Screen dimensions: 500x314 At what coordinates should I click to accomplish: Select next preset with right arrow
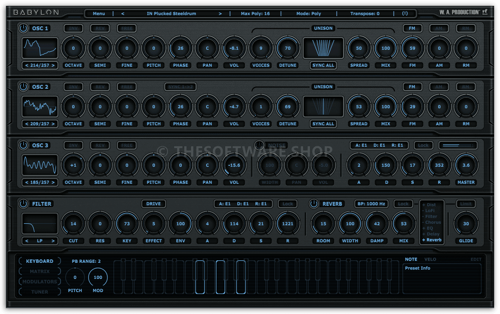coord(220,13)
